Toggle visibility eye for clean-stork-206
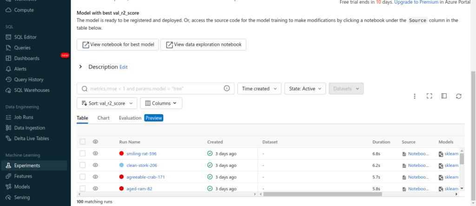Image resolution: width=476 pixels, height=206 pixels. (x=95, y=165)
